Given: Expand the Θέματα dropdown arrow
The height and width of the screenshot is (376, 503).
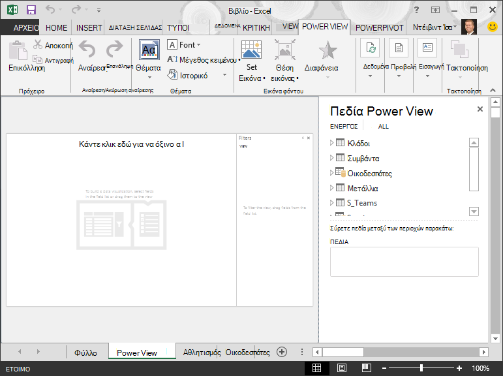Looking at the screenshot, I should coord(149,78).
